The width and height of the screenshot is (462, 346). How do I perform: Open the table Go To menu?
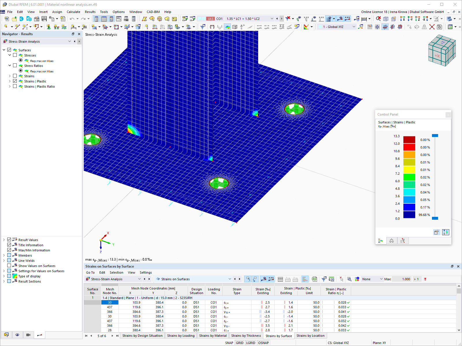pyautogui.click(x=90, y=272)
